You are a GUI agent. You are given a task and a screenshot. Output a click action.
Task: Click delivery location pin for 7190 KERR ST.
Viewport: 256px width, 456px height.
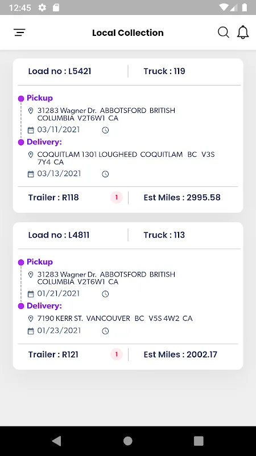pyautogui.click(x=31, y=319)
